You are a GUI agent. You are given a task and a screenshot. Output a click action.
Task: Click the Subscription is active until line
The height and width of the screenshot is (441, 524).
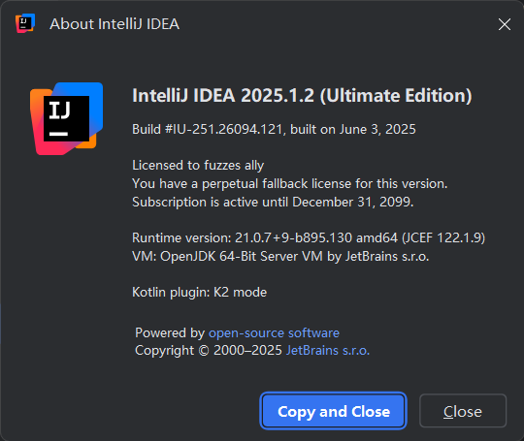[x=273, y=202]
